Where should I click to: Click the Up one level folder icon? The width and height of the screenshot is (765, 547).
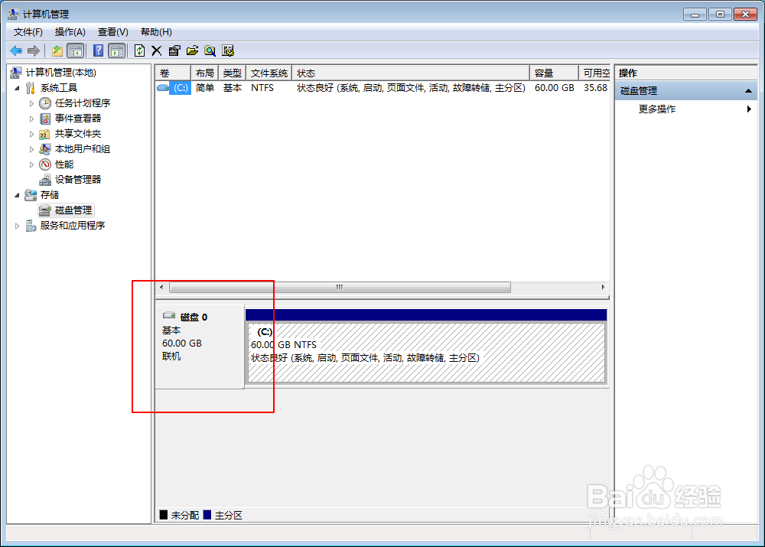click(57, 50)
